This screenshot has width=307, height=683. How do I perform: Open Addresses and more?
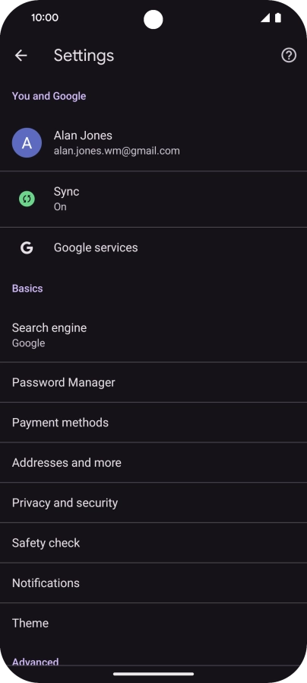point(153,462)
